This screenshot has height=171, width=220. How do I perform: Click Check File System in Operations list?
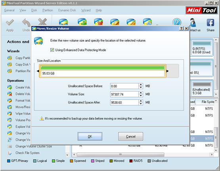pyautogui.click(x=27, y=153)
